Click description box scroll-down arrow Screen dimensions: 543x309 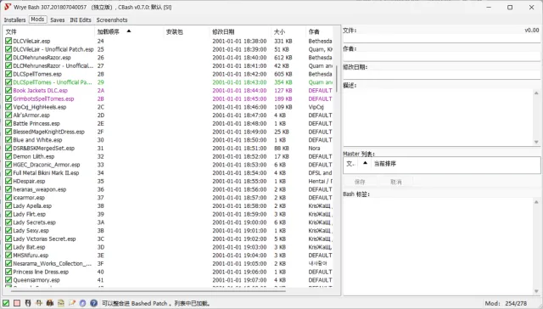pos(536,142)
